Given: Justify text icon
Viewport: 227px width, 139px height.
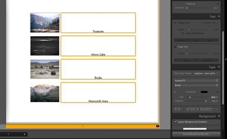Looking at the screenshot, I should click(196, 110).
